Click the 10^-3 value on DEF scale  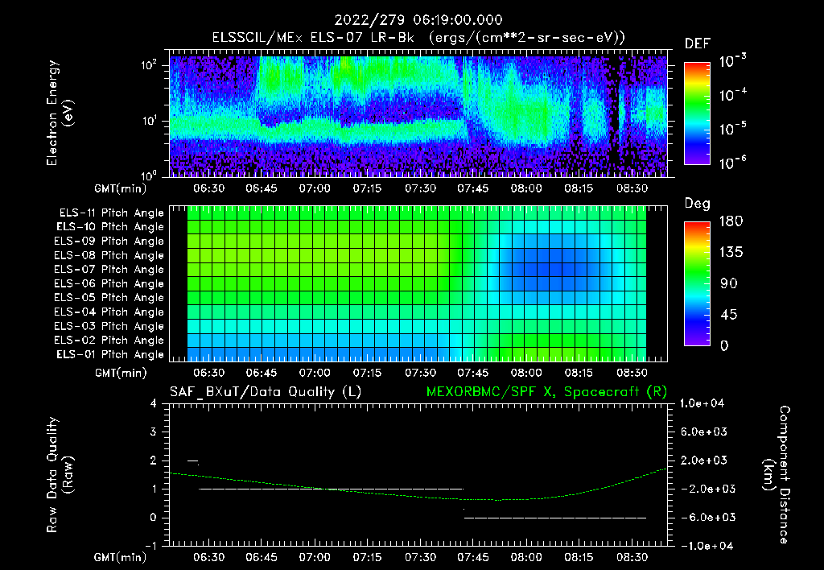point(732,61)
